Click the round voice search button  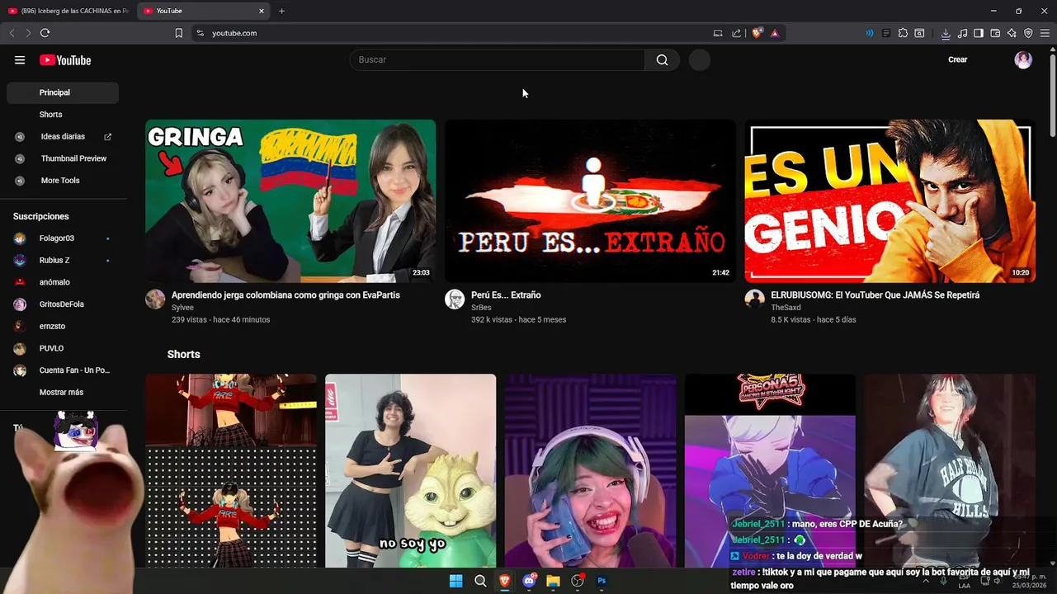(x=700, y=60)
